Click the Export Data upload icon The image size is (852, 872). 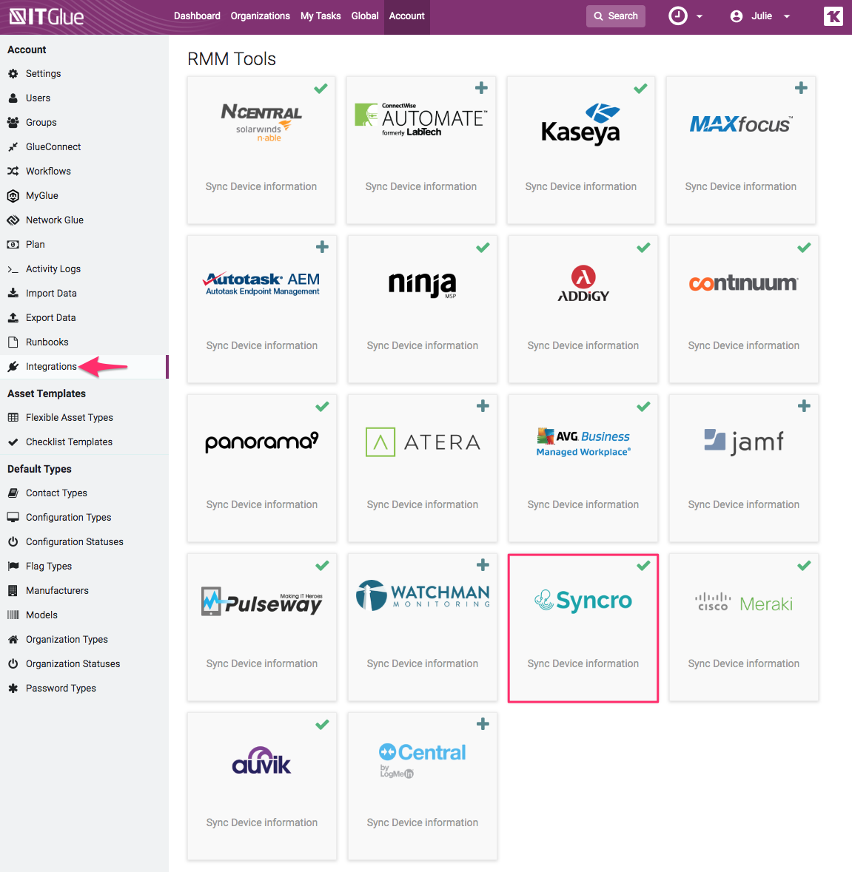coord(13,317)
